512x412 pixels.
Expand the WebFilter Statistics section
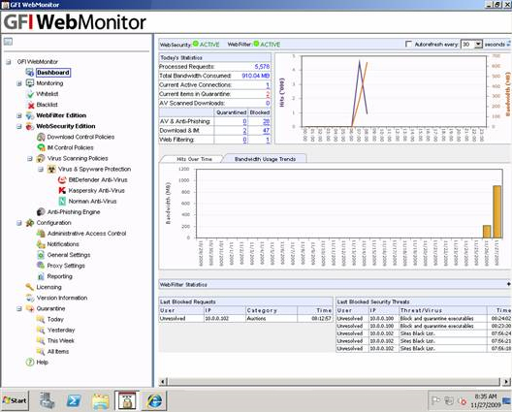pos(508,284)
